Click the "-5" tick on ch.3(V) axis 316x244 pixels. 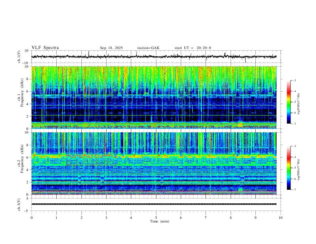click(x=27, y=211)
